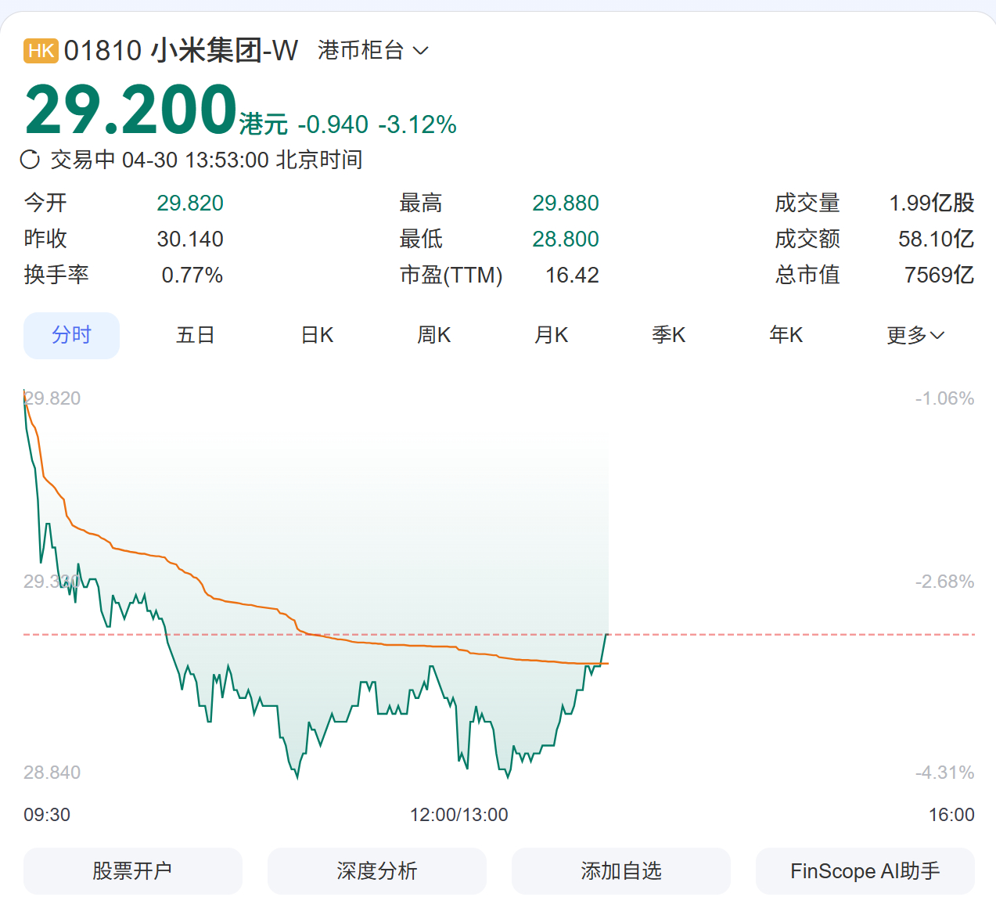Click the 成交量 value 1.99亿股

(x=932, y=204)
